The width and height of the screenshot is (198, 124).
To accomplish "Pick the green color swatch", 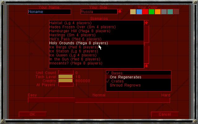I will [152, 12].
